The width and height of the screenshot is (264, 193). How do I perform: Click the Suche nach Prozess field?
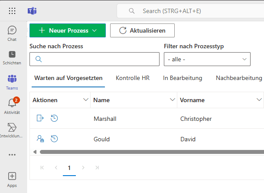[95, 59]
